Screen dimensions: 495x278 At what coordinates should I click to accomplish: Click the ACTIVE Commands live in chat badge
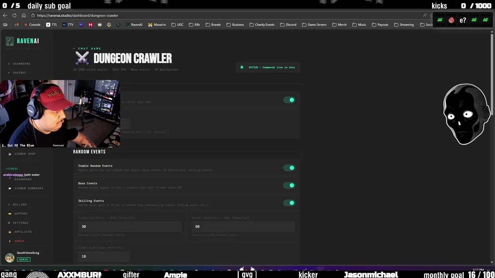click(268, 68)
